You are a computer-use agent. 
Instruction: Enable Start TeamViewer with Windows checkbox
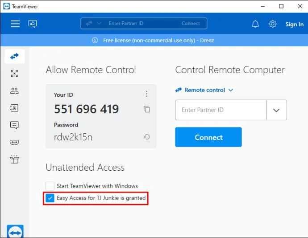(50, 186)
